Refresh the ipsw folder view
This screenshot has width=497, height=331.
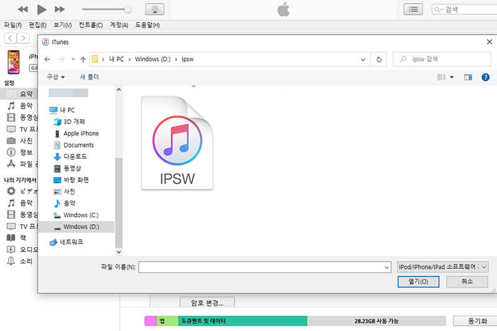click(379, 60)
